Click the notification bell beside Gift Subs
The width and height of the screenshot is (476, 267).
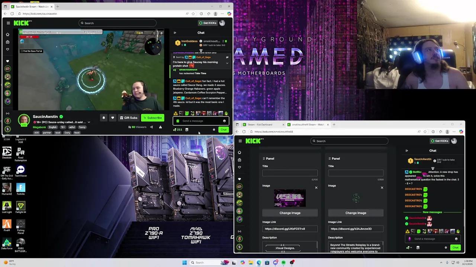coord(104,118)
